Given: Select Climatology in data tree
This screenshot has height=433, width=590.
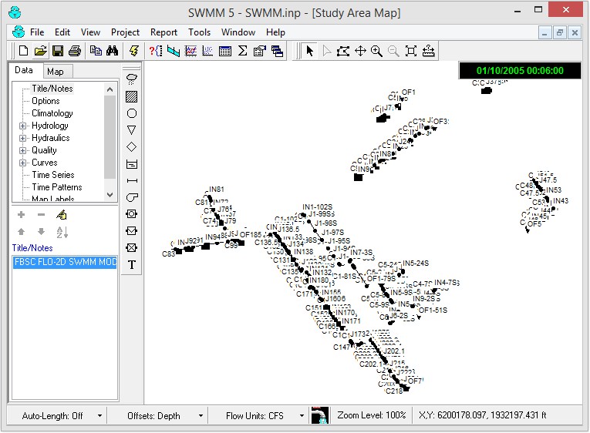Looking at the screenshot, I should [x=52, y=113].
